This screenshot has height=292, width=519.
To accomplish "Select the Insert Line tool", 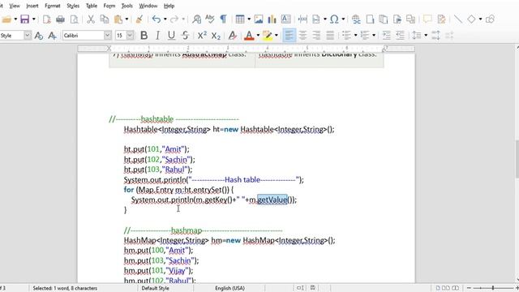I will [458, 19].
